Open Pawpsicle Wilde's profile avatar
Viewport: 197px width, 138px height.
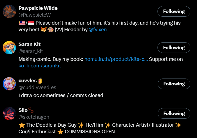(x=9, y=11)
